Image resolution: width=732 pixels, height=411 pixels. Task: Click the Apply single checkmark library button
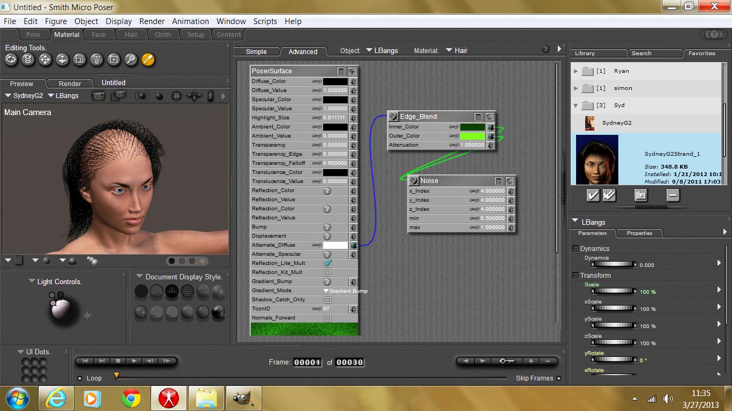pyautogui.click(x=593, y=195)
